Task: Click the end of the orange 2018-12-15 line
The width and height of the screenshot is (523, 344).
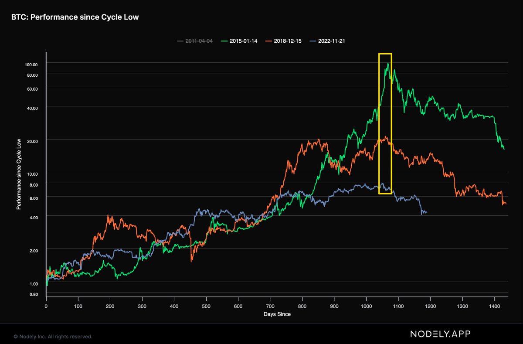Action: click(505, 204)
